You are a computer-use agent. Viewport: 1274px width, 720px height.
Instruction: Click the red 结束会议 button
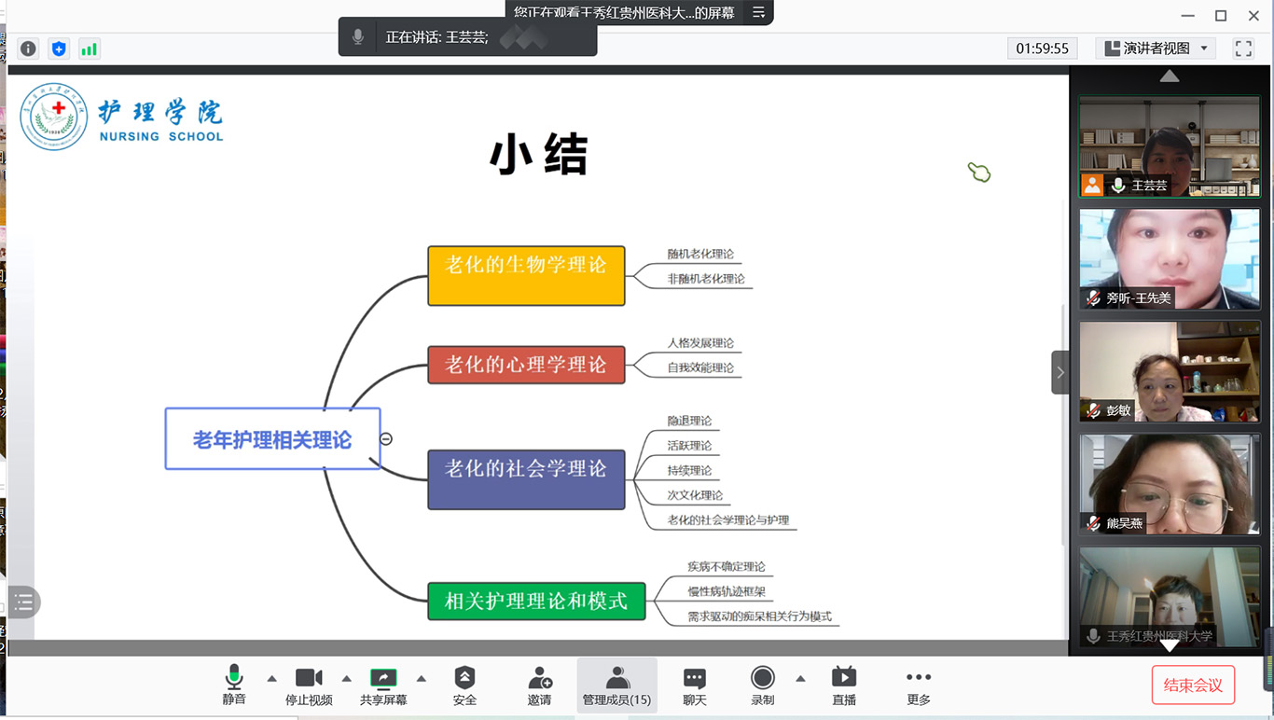coord(1193,685)
